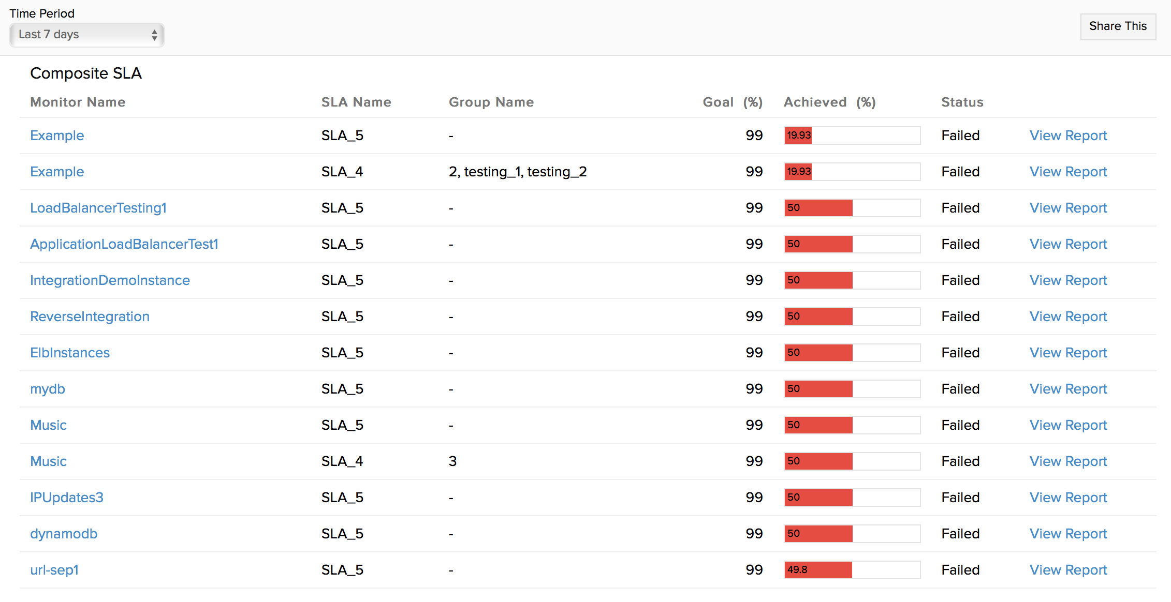
Task: Open the LoadBalancerTesting1 monitor link
Action: tap(98, 208)
